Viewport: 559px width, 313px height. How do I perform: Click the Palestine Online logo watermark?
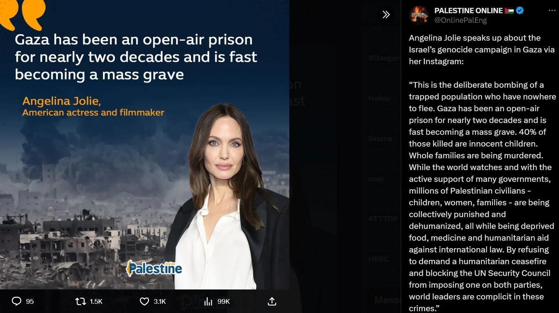(154, 268)
